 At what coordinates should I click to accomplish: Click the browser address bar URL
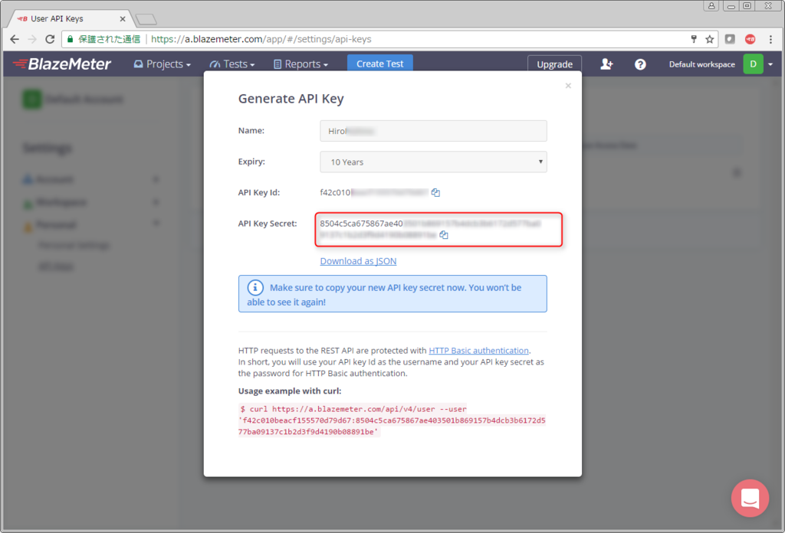[x=261, y=39]
